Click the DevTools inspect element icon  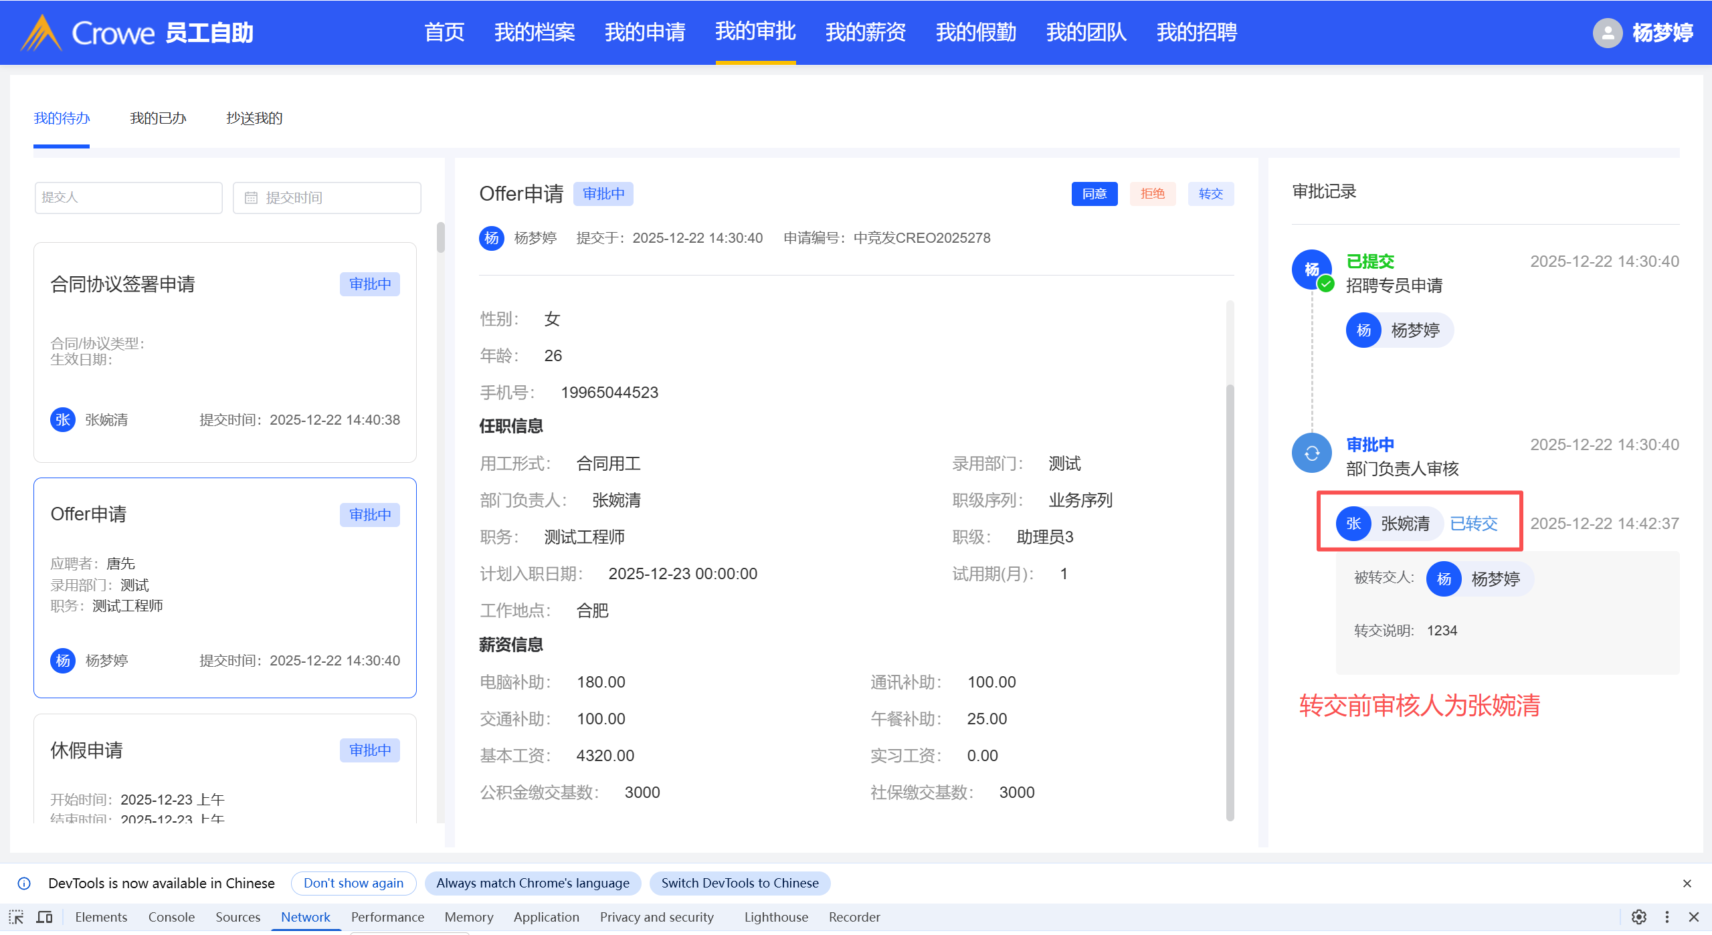pyautogui.click(x=16, y=917)
